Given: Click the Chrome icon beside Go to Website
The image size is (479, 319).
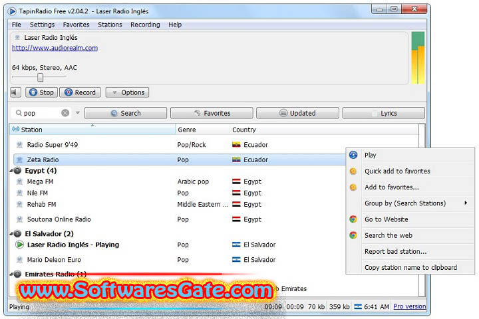Looking at the screenshot, I should (x=353, y=219).
